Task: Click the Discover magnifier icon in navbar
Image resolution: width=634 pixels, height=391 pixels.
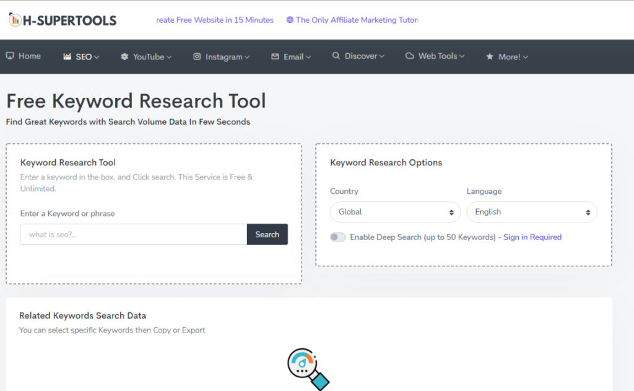Action: click(x=336, y=56)
